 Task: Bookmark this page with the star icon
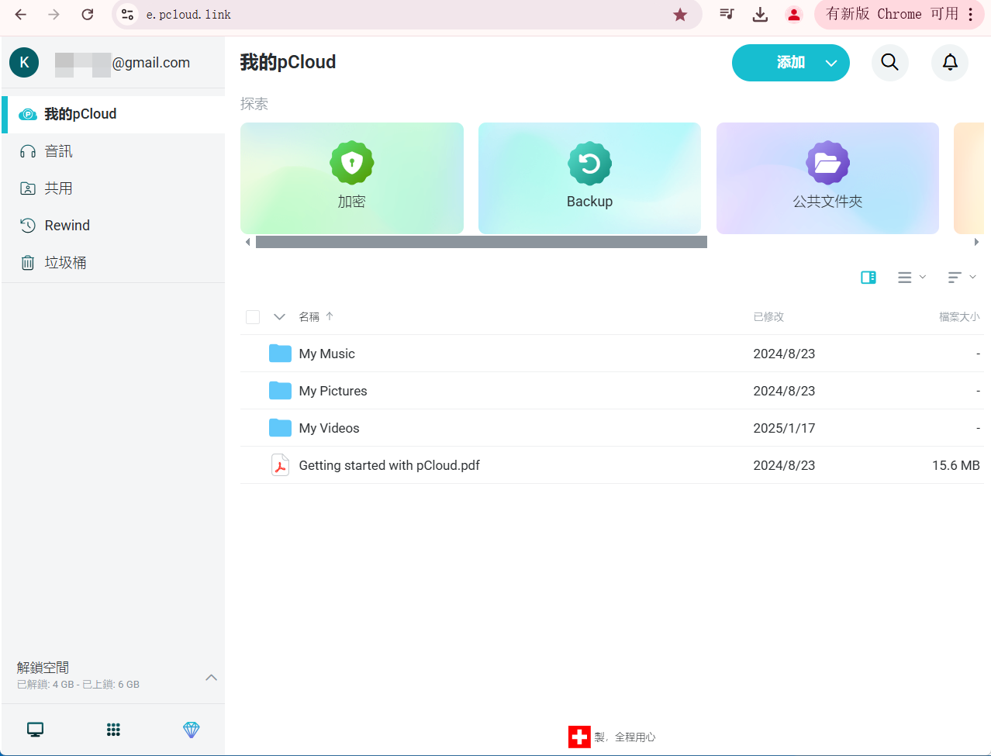(680, 15)
